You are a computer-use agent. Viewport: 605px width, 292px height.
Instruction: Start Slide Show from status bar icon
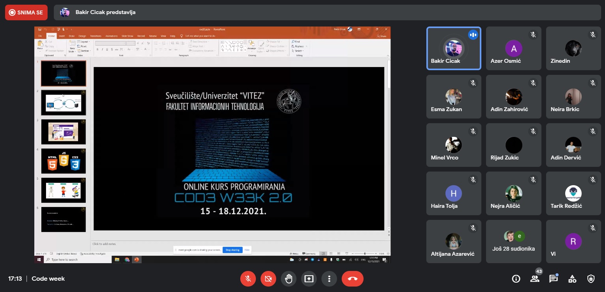(347, 254)
